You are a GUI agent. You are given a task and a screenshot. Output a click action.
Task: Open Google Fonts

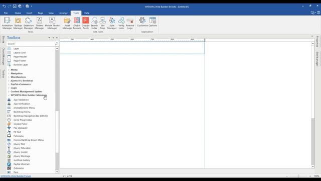tap(86, 23)
